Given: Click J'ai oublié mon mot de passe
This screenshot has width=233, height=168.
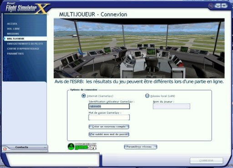Looking at the screenshot, I should pyautogui.click(x=109, y=134).
